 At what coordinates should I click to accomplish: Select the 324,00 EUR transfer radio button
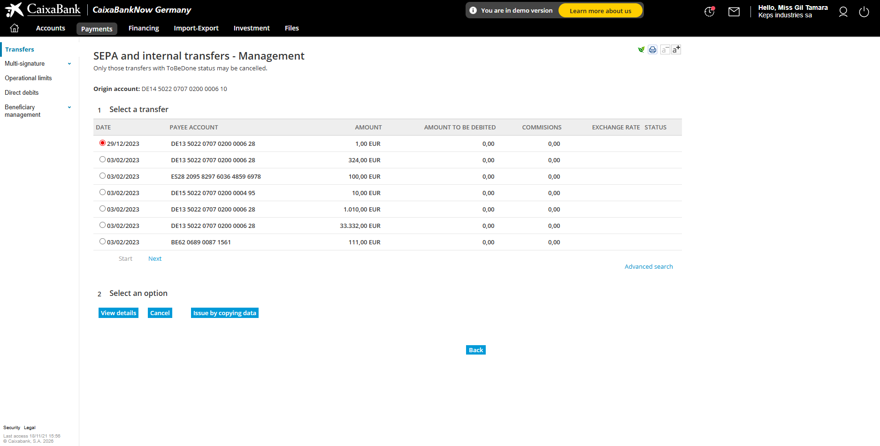tap(102, 159)
